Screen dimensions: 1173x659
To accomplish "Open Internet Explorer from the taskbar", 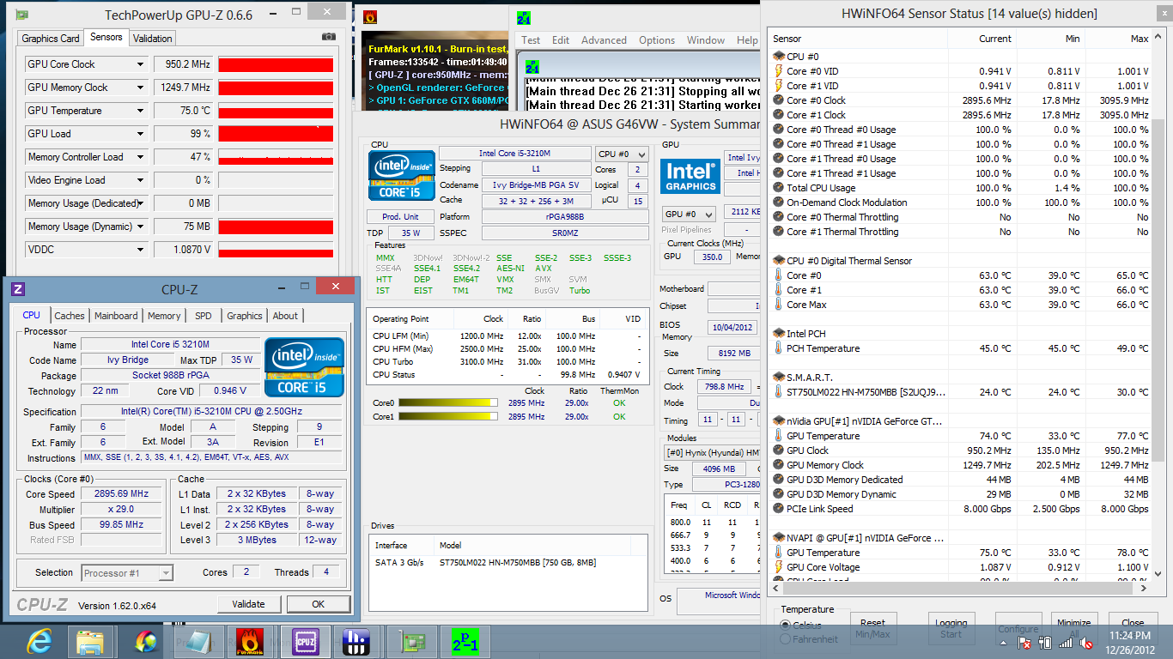I will coord(40,641).
